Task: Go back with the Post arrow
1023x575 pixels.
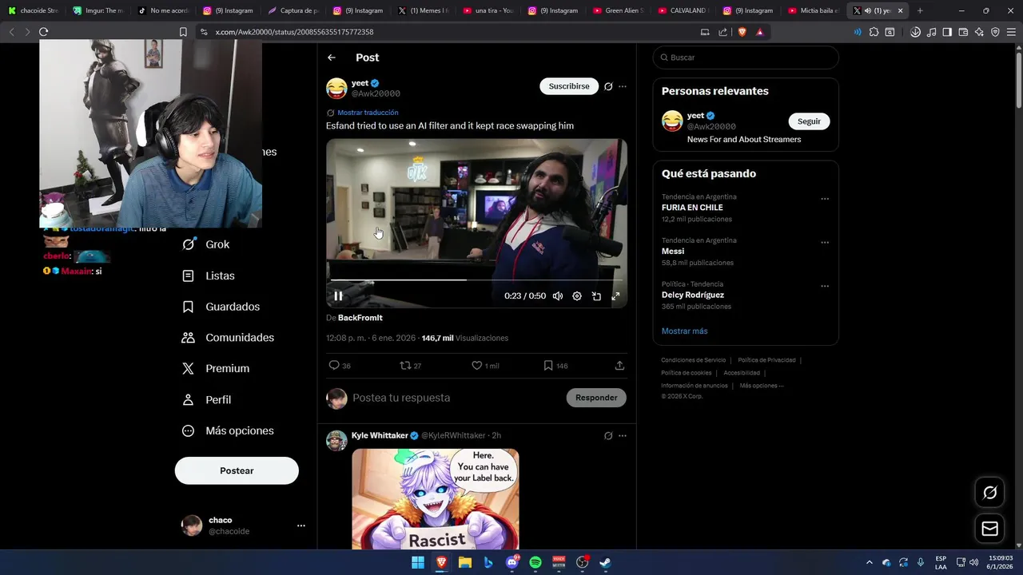Action: coord(332,57)
